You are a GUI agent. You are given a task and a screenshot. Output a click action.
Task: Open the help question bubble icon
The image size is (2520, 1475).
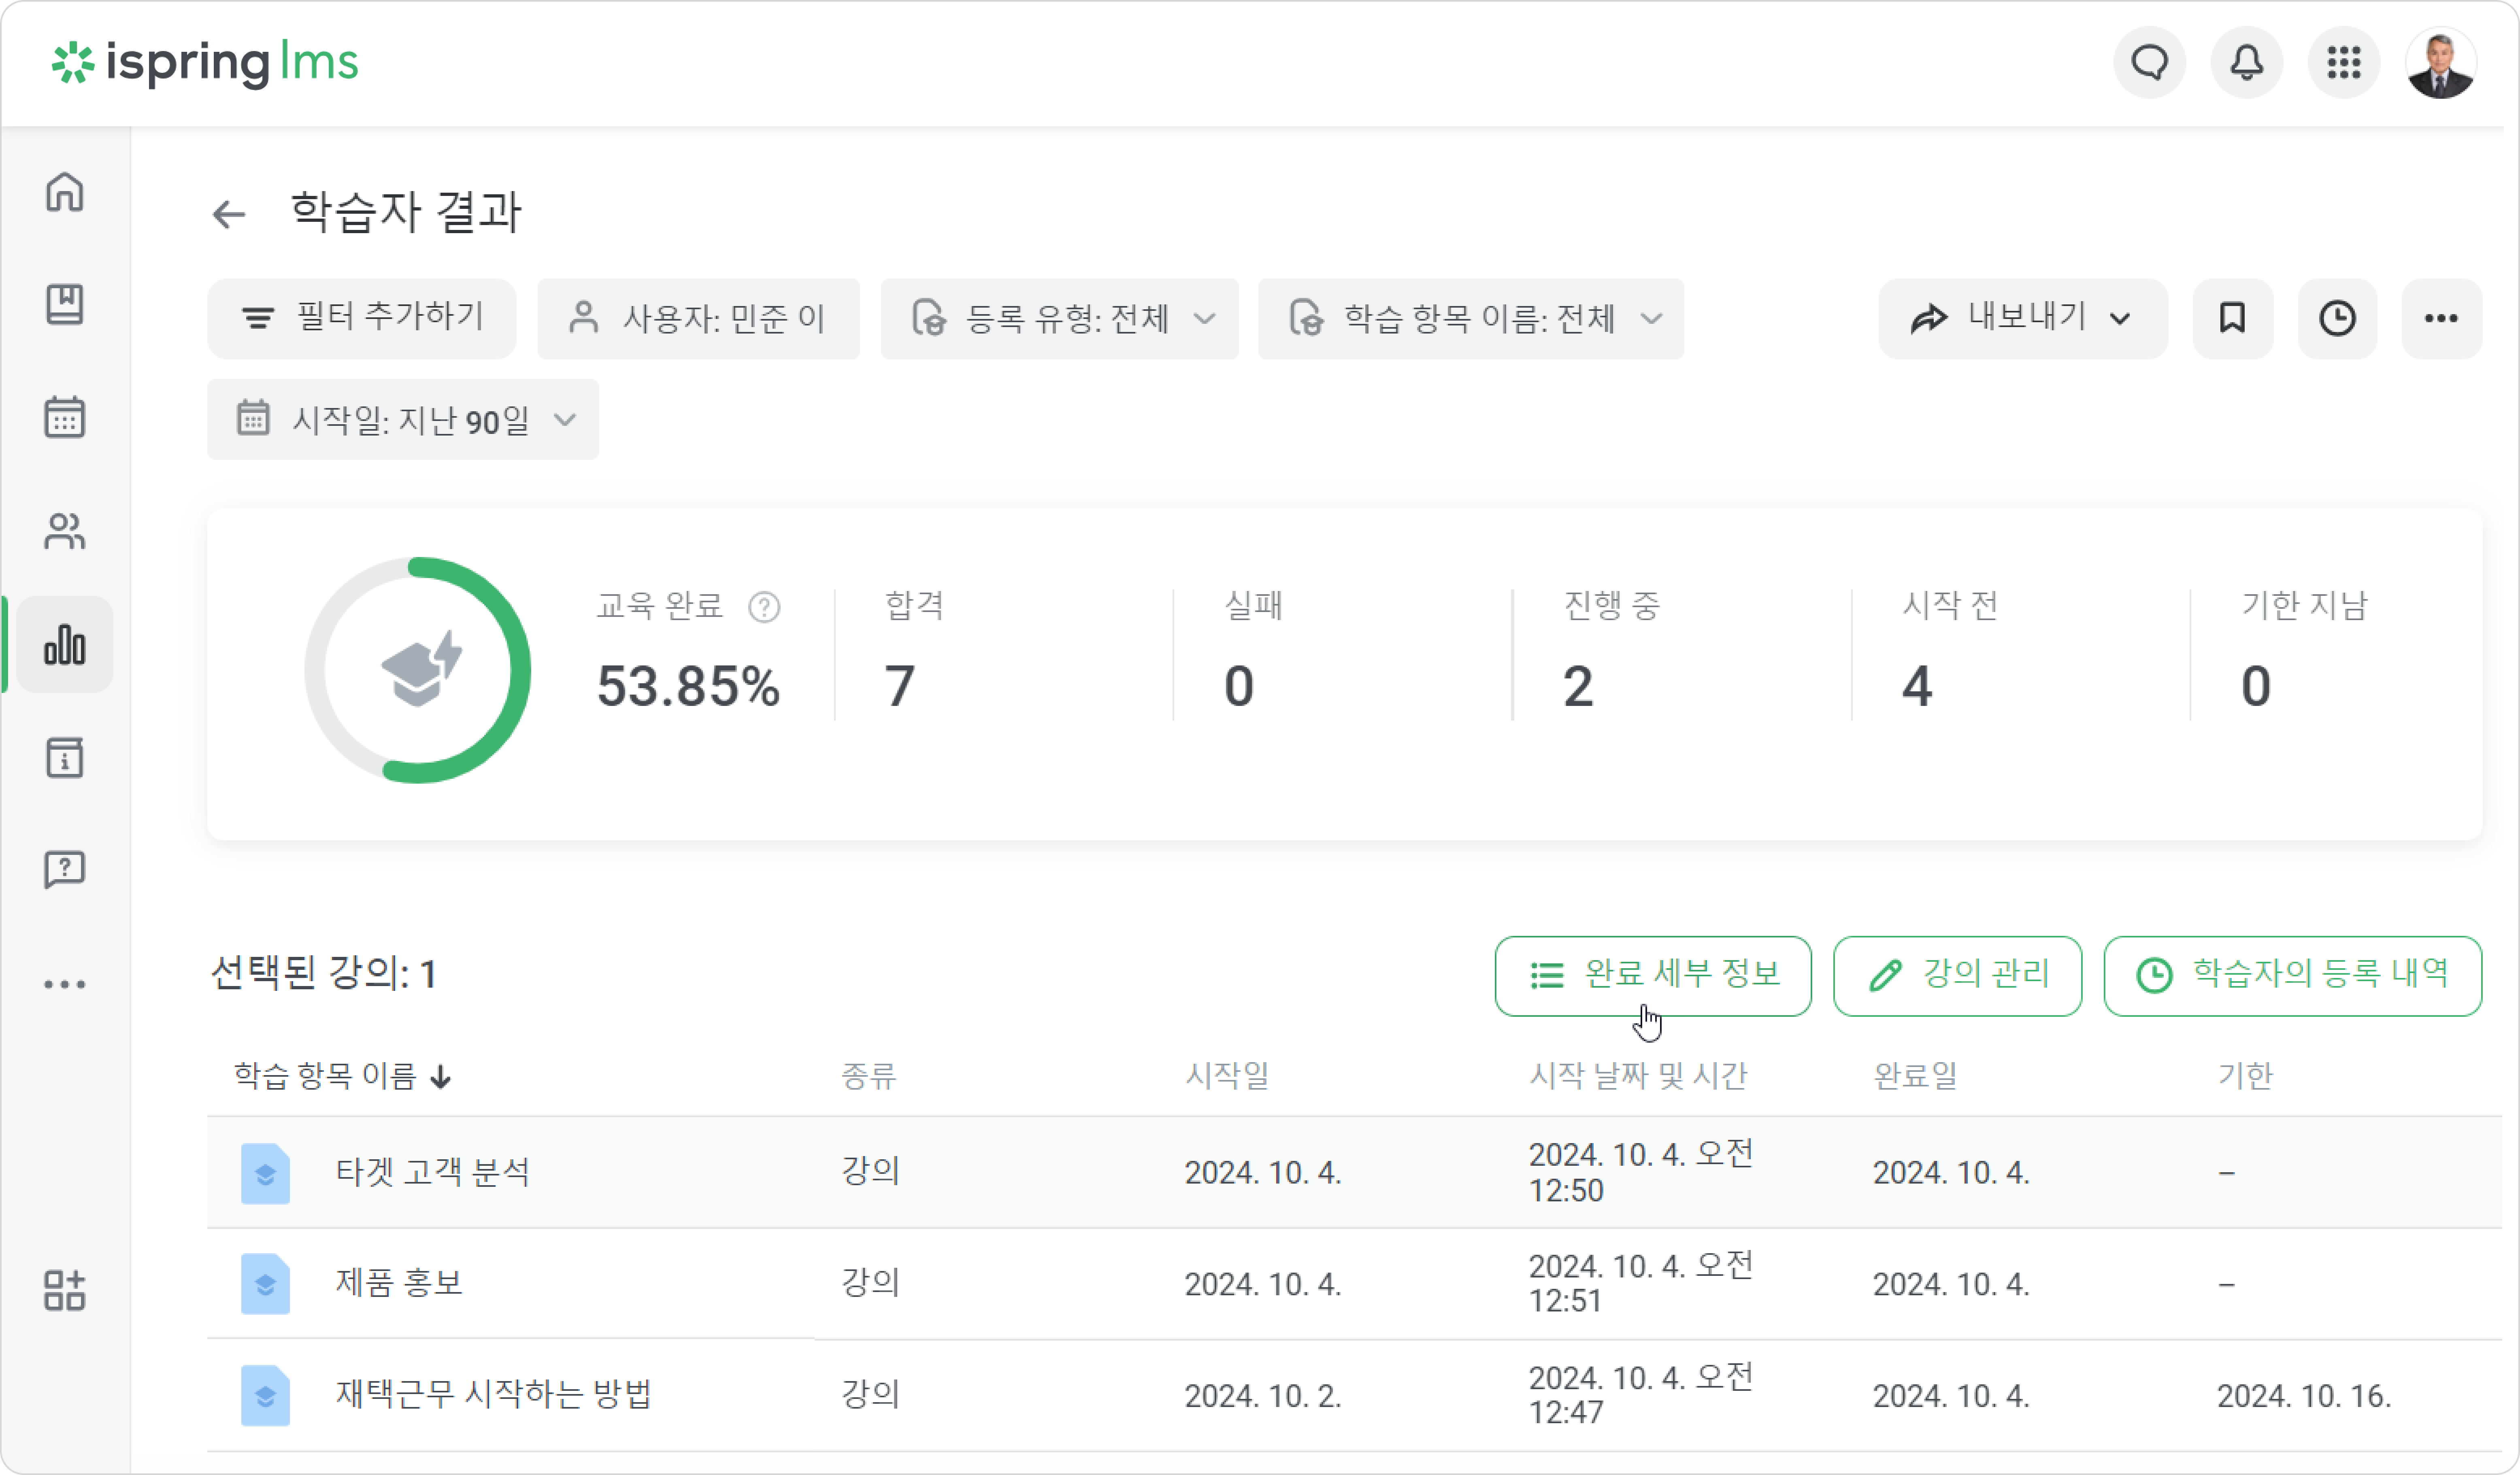point(65,870)
